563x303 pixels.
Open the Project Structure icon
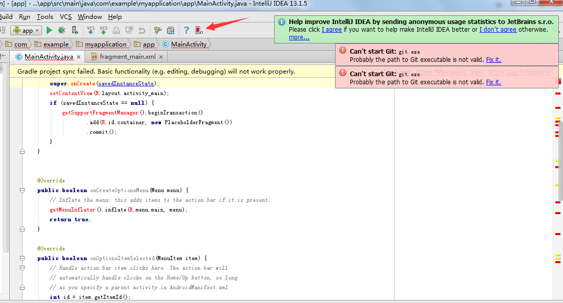[x=171, y=31]
